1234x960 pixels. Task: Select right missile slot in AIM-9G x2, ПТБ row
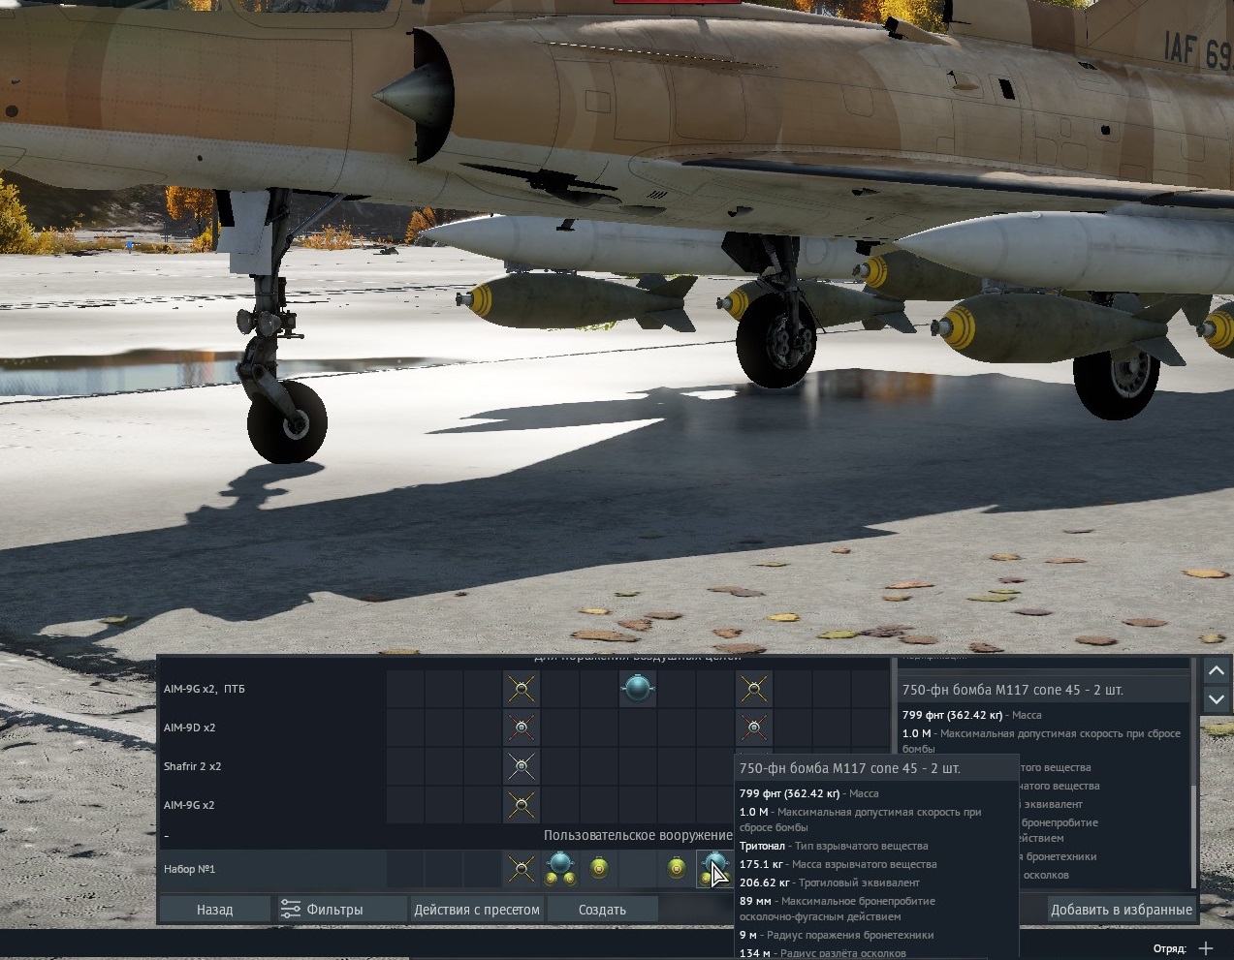click(x=754, y=689)
